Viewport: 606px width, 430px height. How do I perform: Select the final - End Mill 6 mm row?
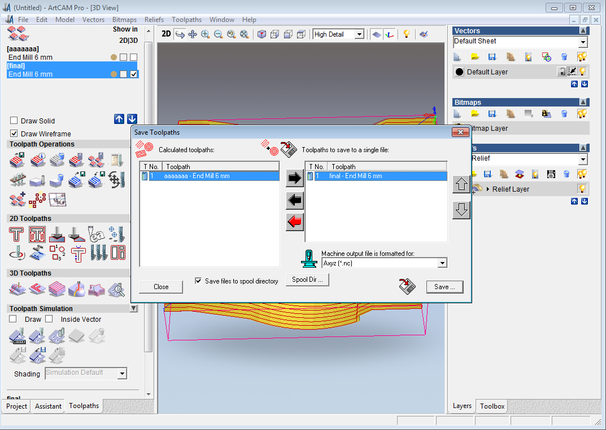pos(377,176)
